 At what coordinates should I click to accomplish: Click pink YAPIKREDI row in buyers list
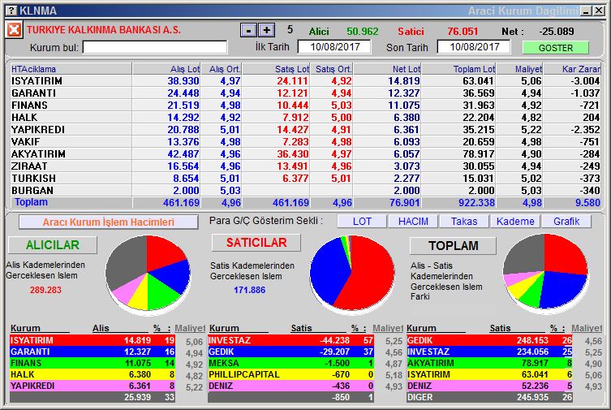pyautogui.click(x=93, y=386)
